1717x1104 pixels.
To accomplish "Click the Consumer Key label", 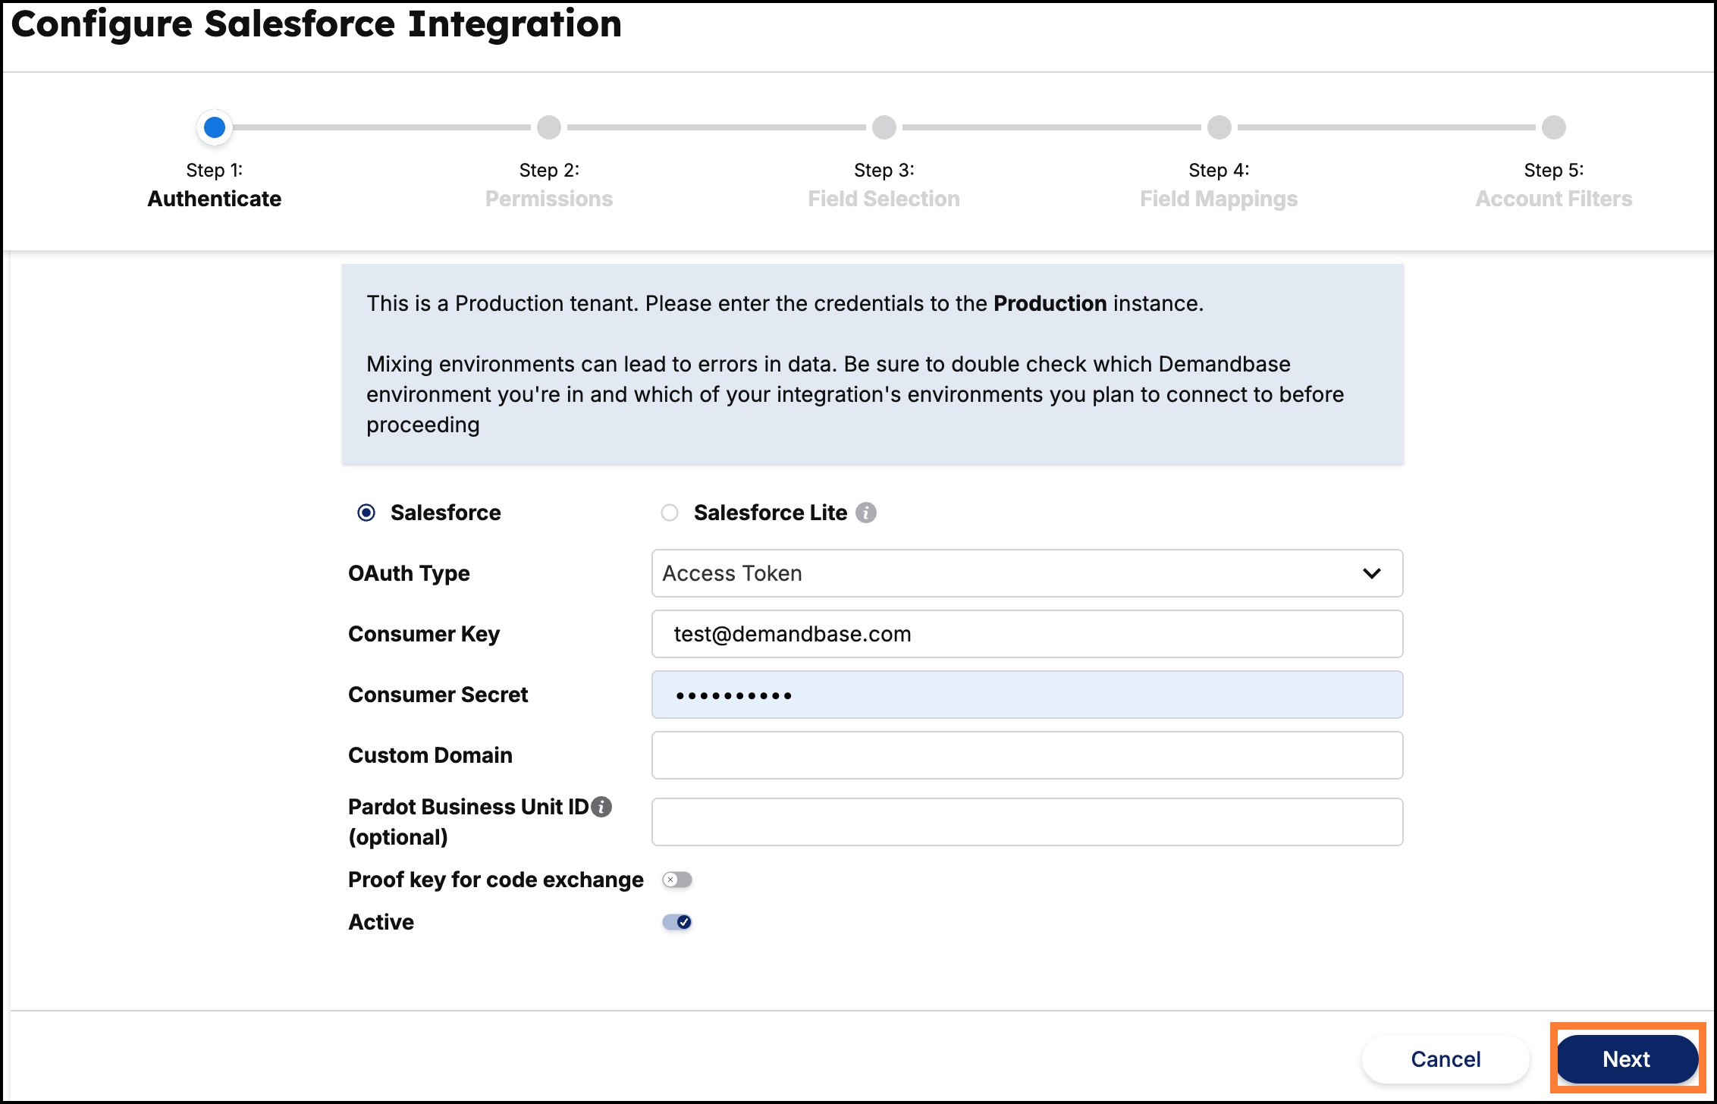I will (x=424, y=634).
